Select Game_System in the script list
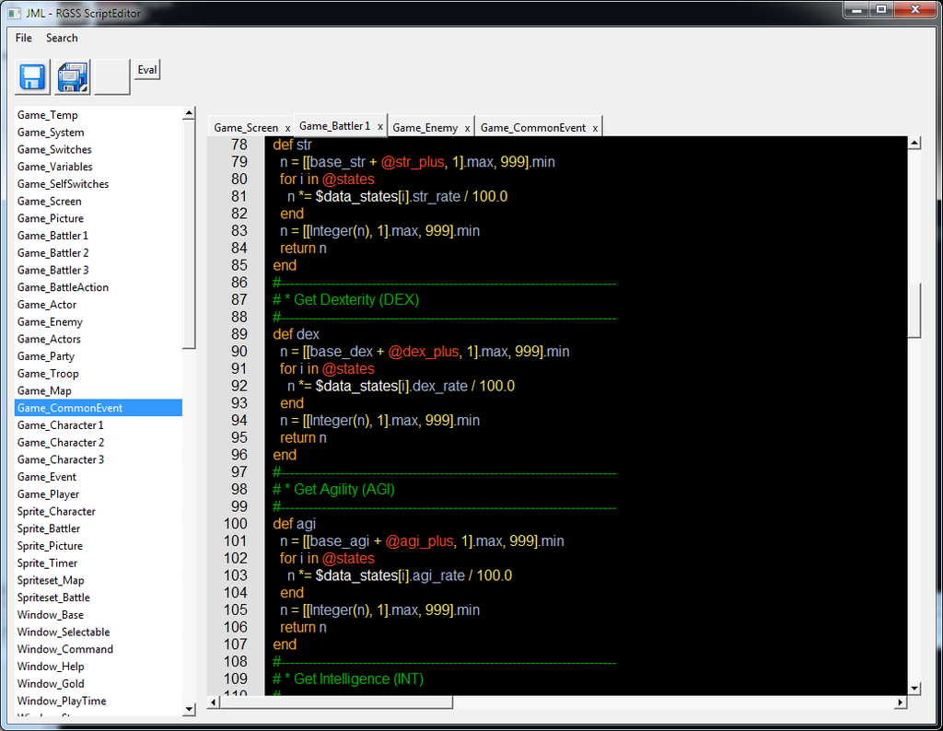 tap(98, 133)
